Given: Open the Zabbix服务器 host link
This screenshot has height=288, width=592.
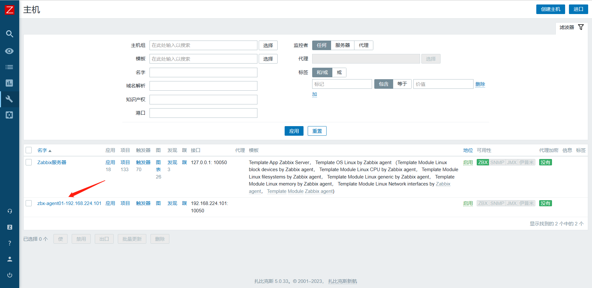Looking at the screenshot, I should tap(52, 163).
